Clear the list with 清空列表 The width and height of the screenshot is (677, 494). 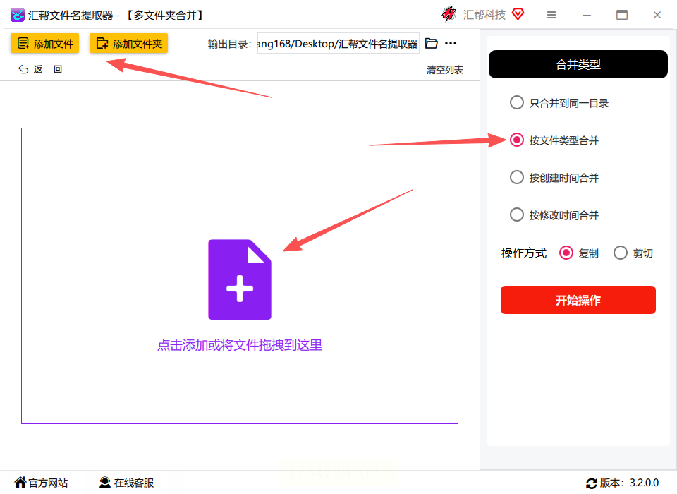[445, 70]
